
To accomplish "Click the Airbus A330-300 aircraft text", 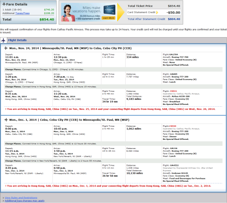I will [x=181, y=96].
